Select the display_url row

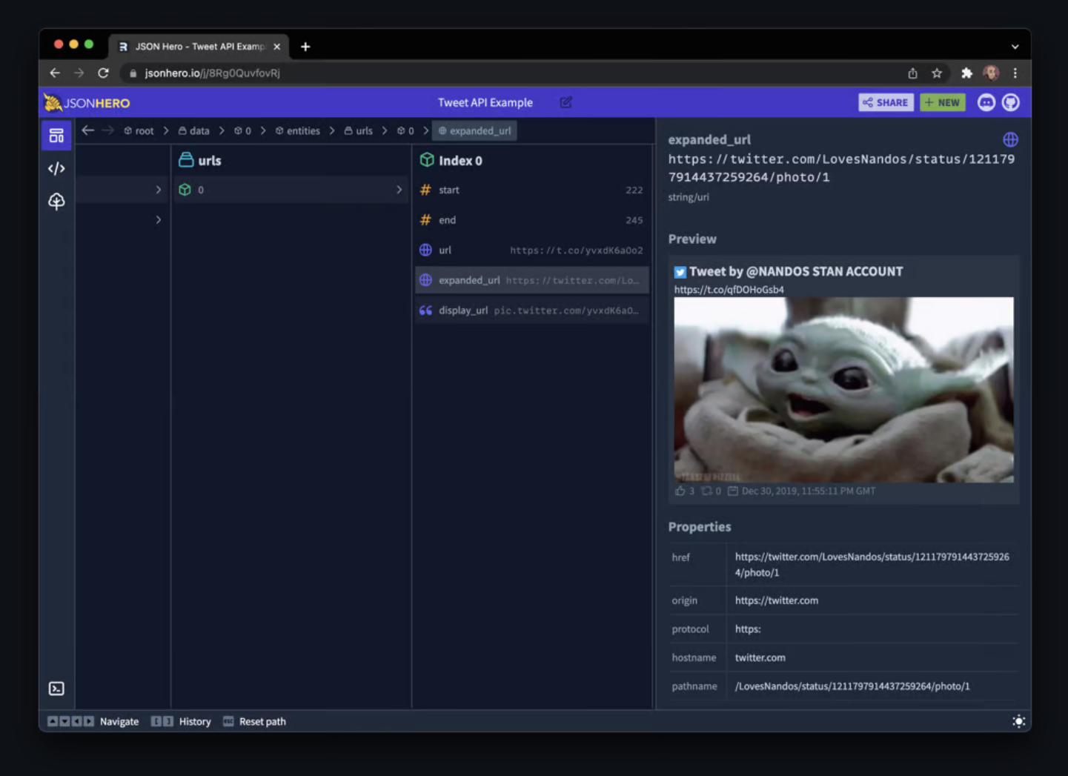coord(531,310)
